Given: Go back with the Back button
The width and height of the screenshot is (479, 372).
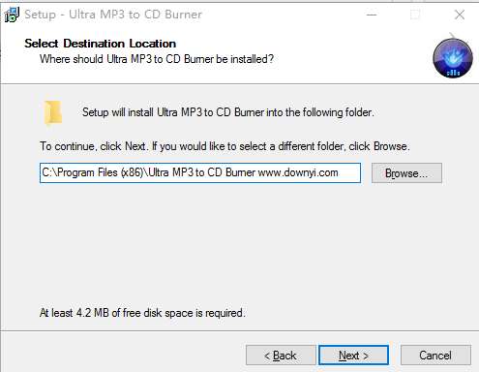Looking at the screenshot, I should point(281,356).
